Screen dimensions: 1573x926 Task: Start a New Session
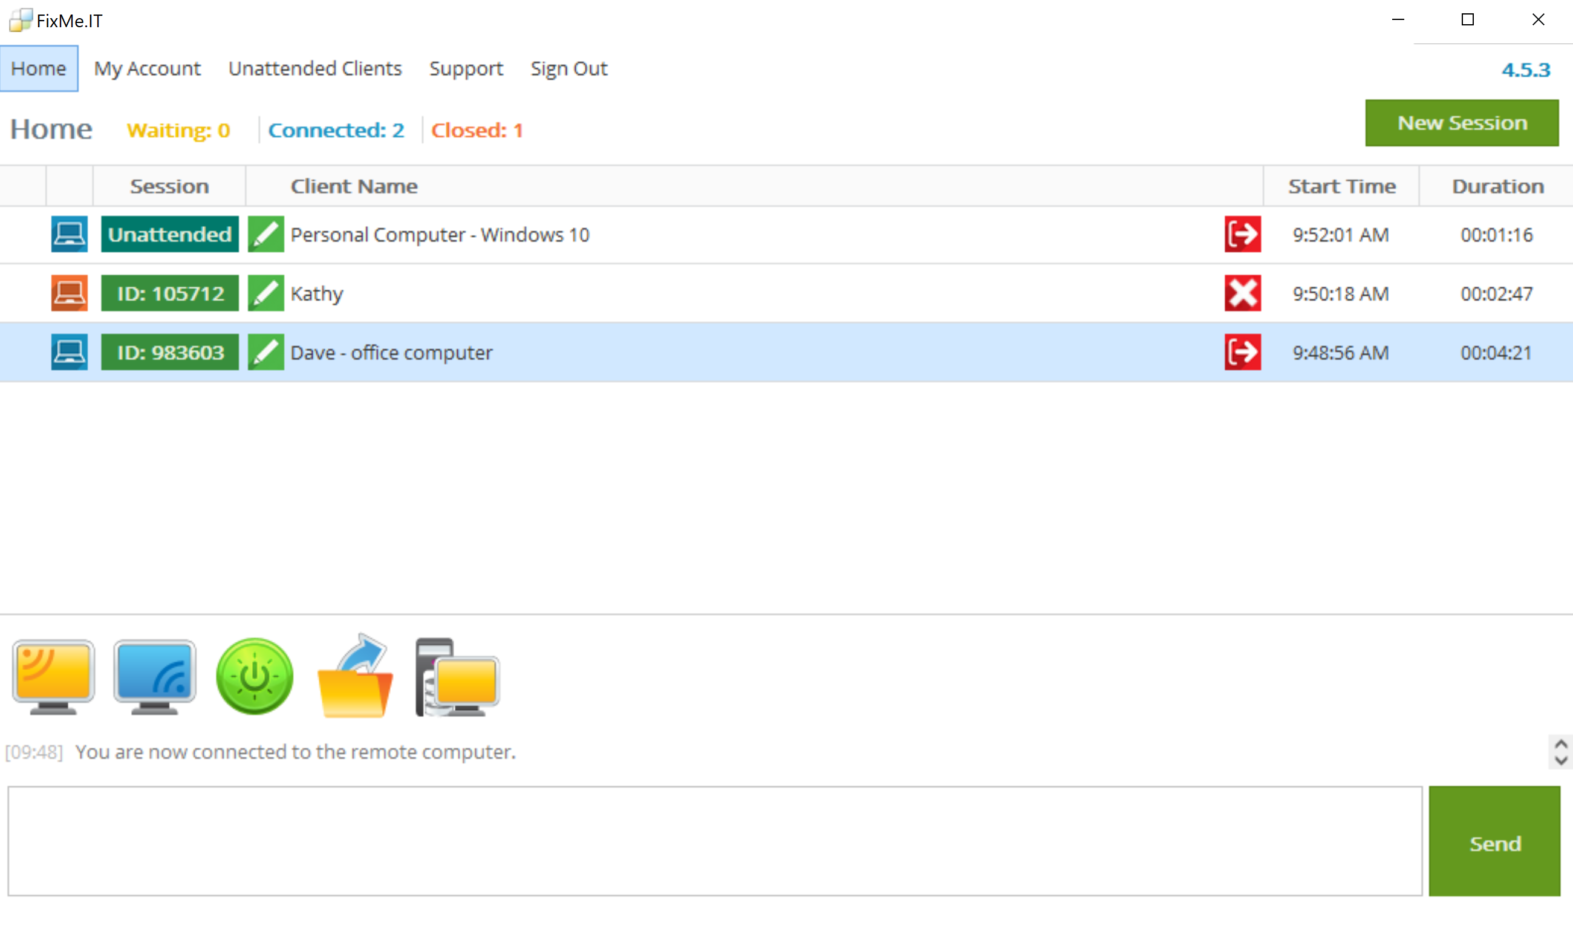coord(1461,123)
